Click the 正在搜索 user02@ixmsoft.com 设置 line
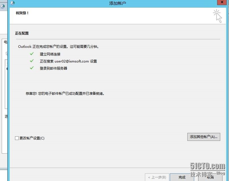 tap(68, 61)
